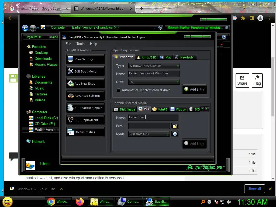Open BCD Backup/Repair panel
This screenshot has height=207, width=276.
85,108
